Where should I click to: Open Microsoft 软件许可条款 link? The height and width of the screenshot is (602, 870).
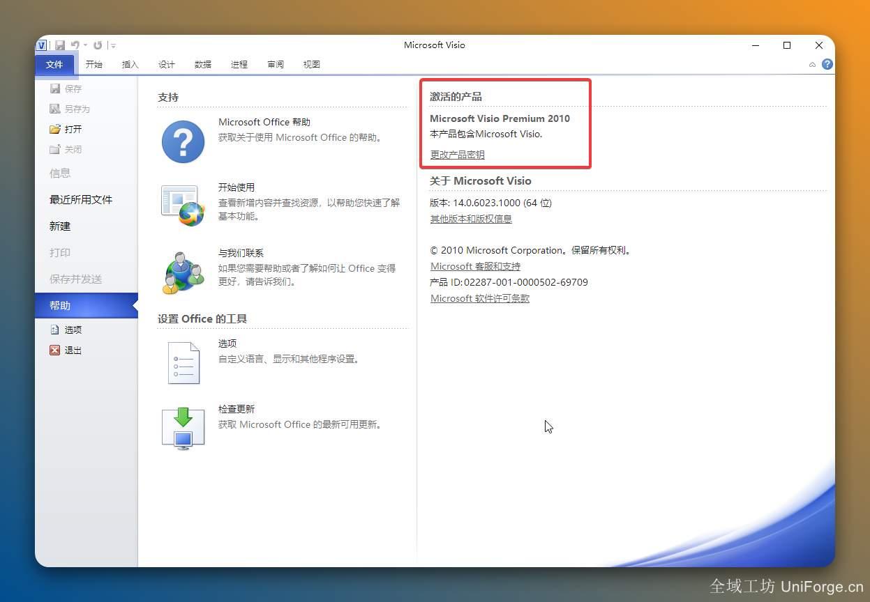click(480, 298)
